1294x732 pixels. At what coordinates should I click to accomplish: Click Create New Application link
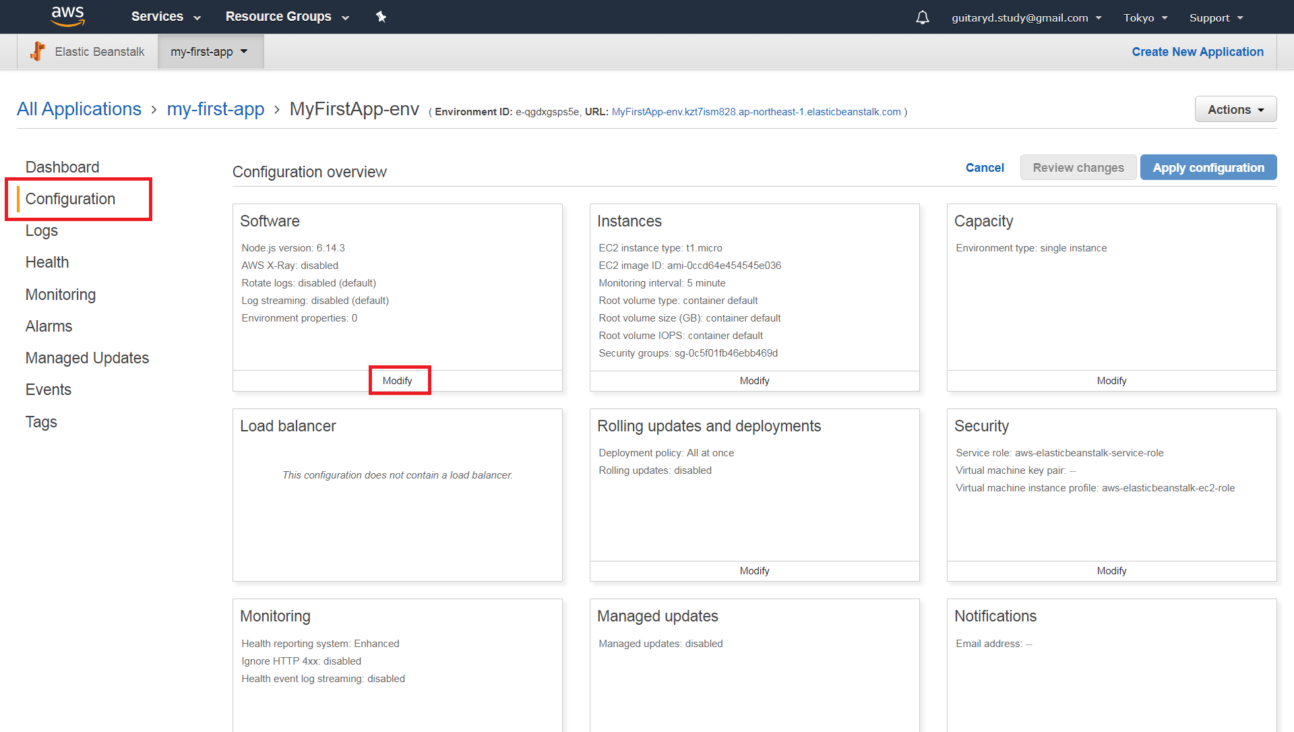1198,52
